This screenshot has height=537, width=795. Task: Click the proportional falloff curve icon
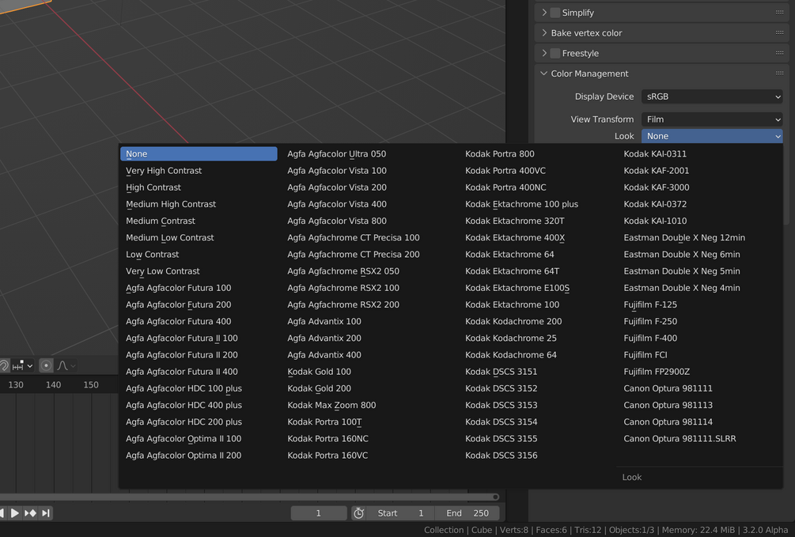point(62,365)
